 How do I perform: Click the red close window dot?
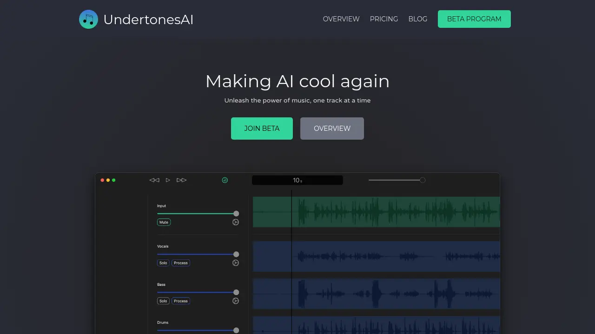[x=103, y=180]
